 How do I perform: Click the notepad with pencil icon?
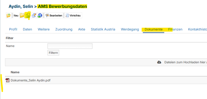pyautogui.click(x=34, y=15)
